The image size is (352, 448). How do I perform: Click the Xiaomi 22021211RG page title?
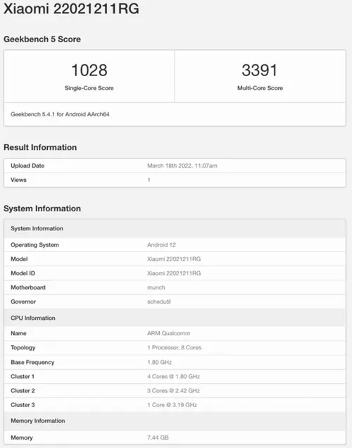[x=71, y=8]
